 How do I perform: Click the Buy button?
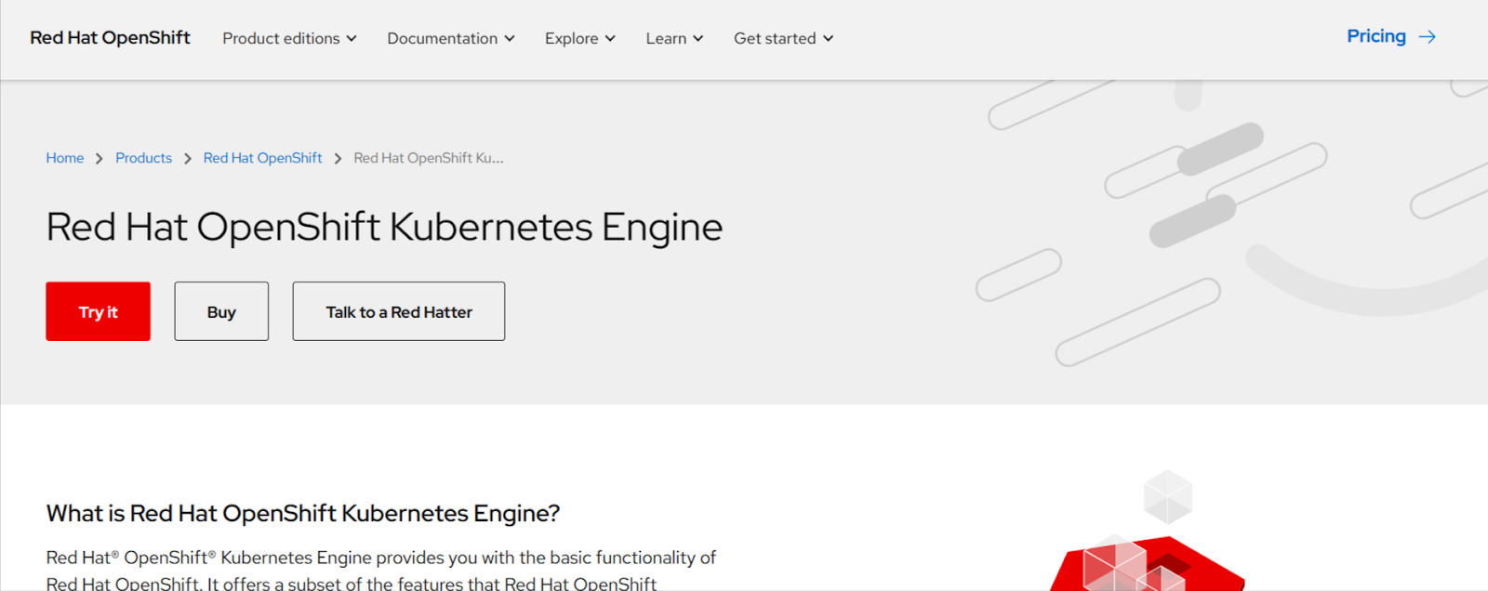click(x=221, y=311)
